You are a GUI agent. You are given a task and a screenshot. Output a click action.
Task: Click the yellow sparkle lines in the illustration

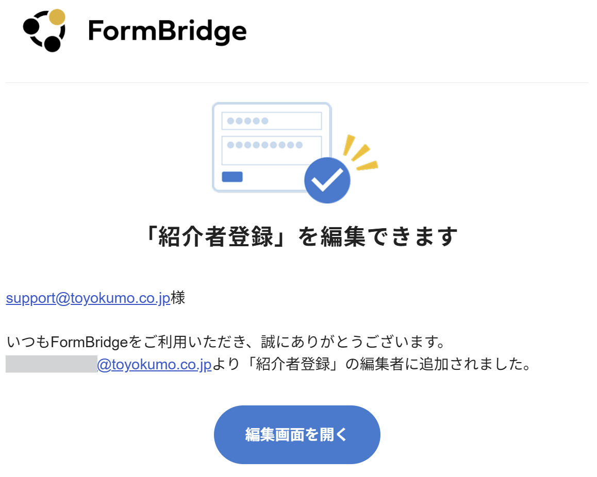(360, 152)
